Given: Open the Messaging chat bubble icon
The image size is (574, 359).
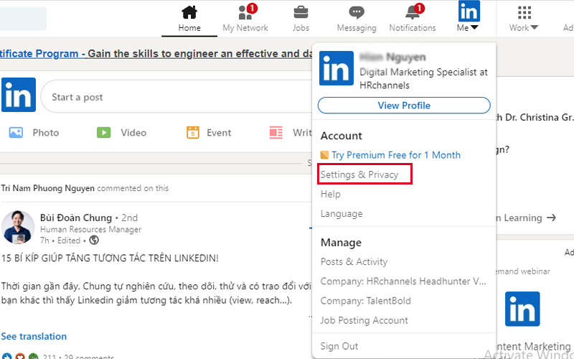Looking at the screenshot, I should (x=357, y=13).
